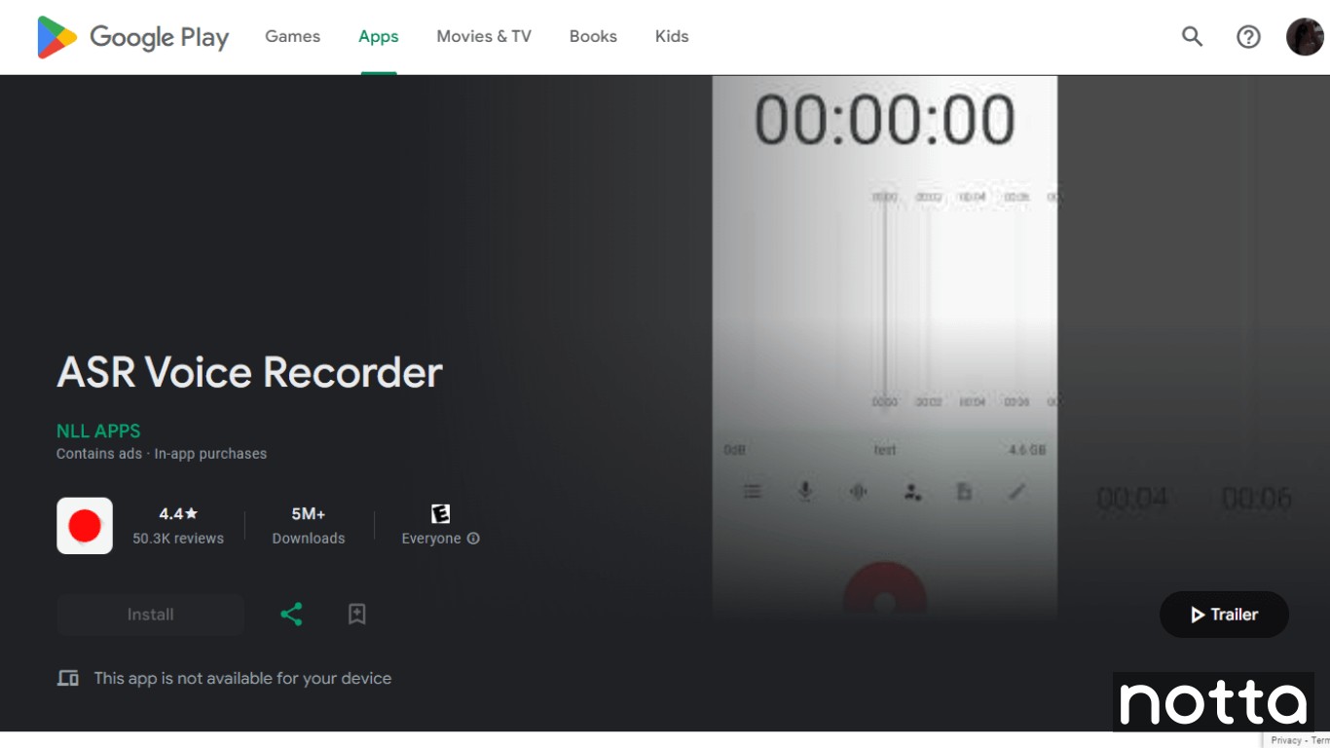Add app to wishlist bookmark icon
1330x748 pixels.
coord(357,615)
